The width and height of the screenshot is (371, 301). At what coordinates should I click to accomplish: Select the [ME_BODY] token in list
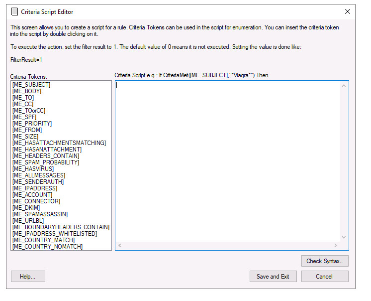click(27, 91)
